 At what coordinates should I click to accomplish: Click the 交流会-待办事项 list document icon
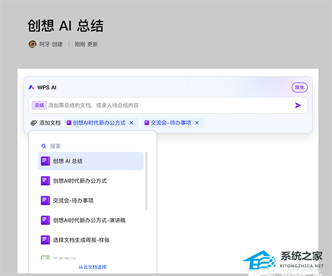[x=45, y=200]
